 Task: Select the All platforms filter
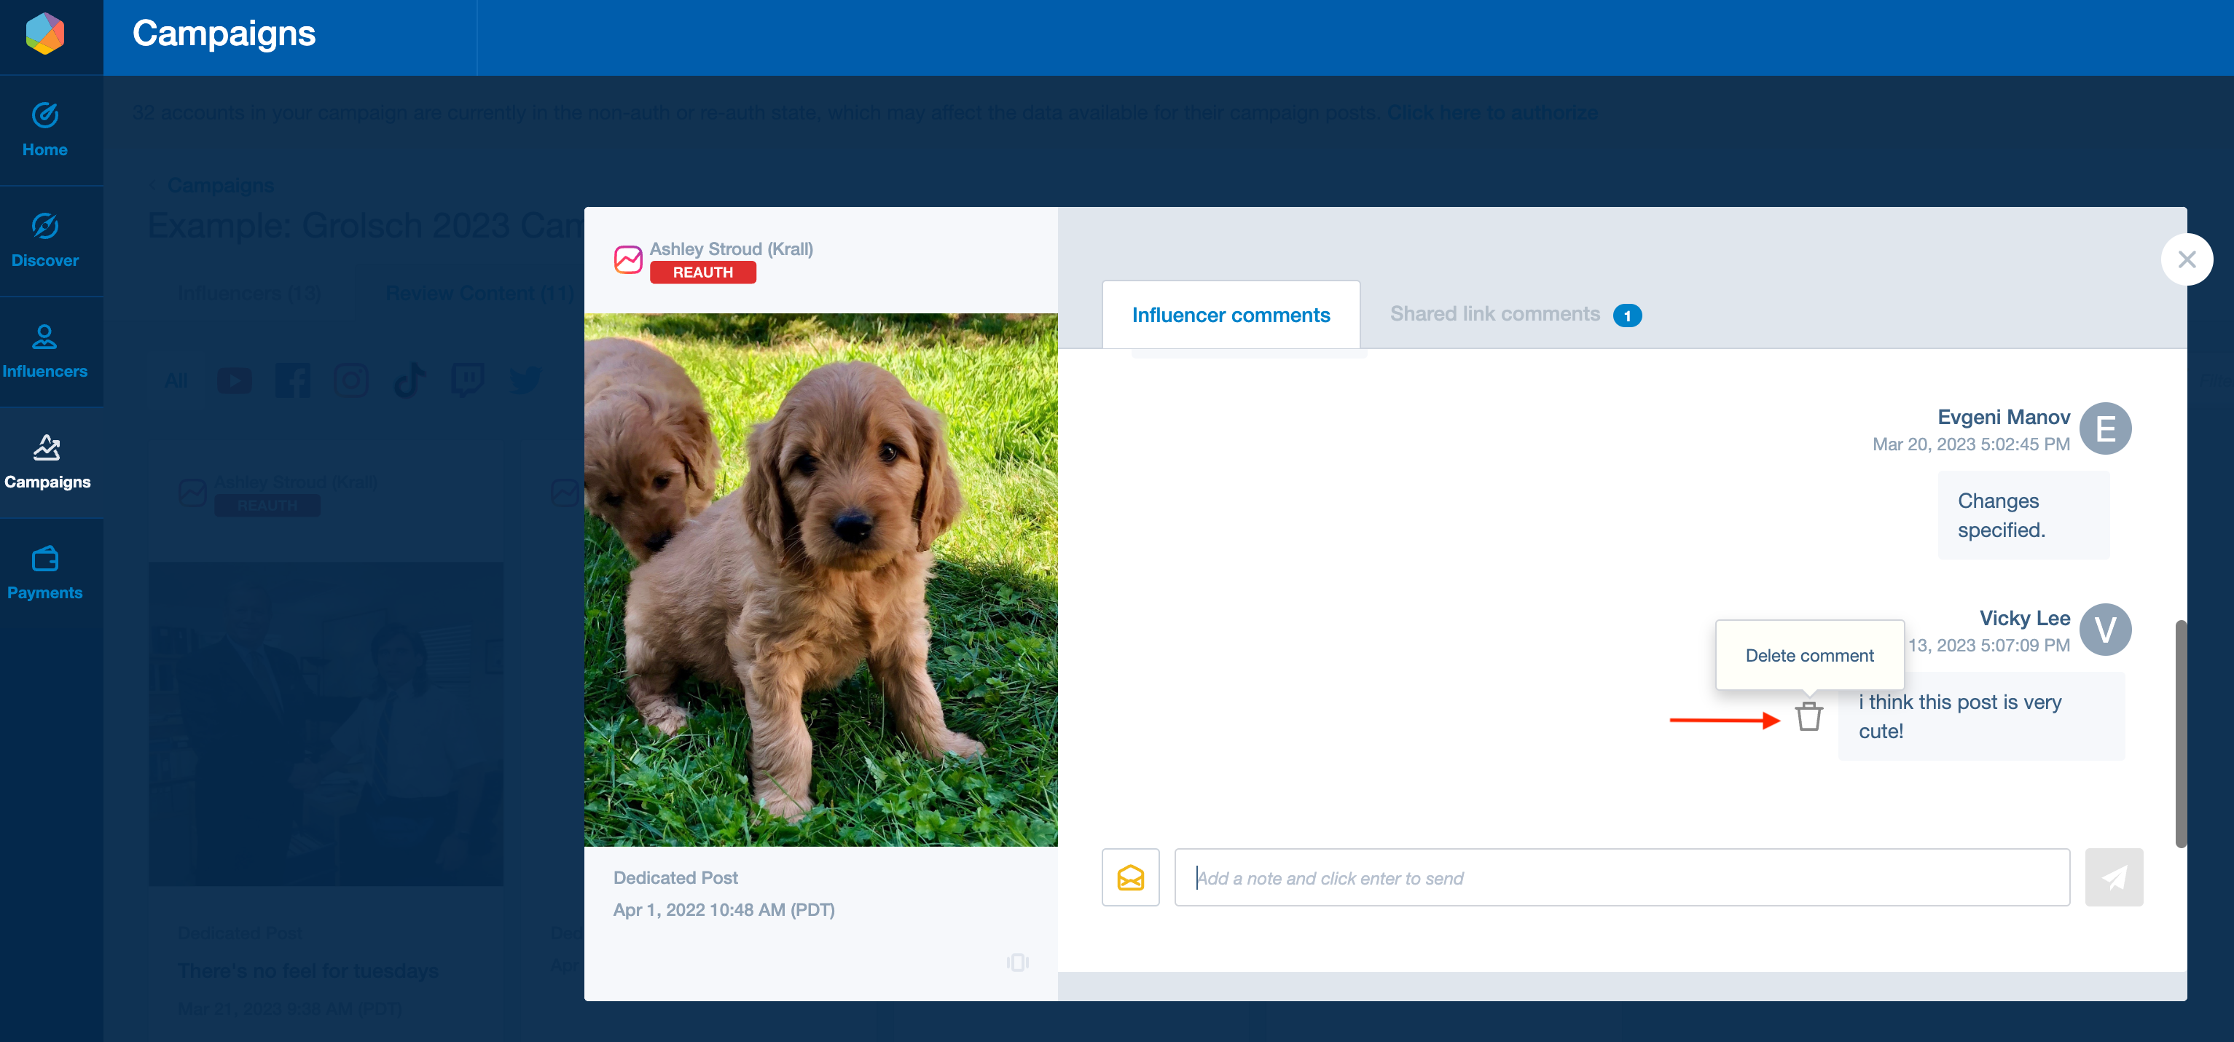[x=176, y=381]
